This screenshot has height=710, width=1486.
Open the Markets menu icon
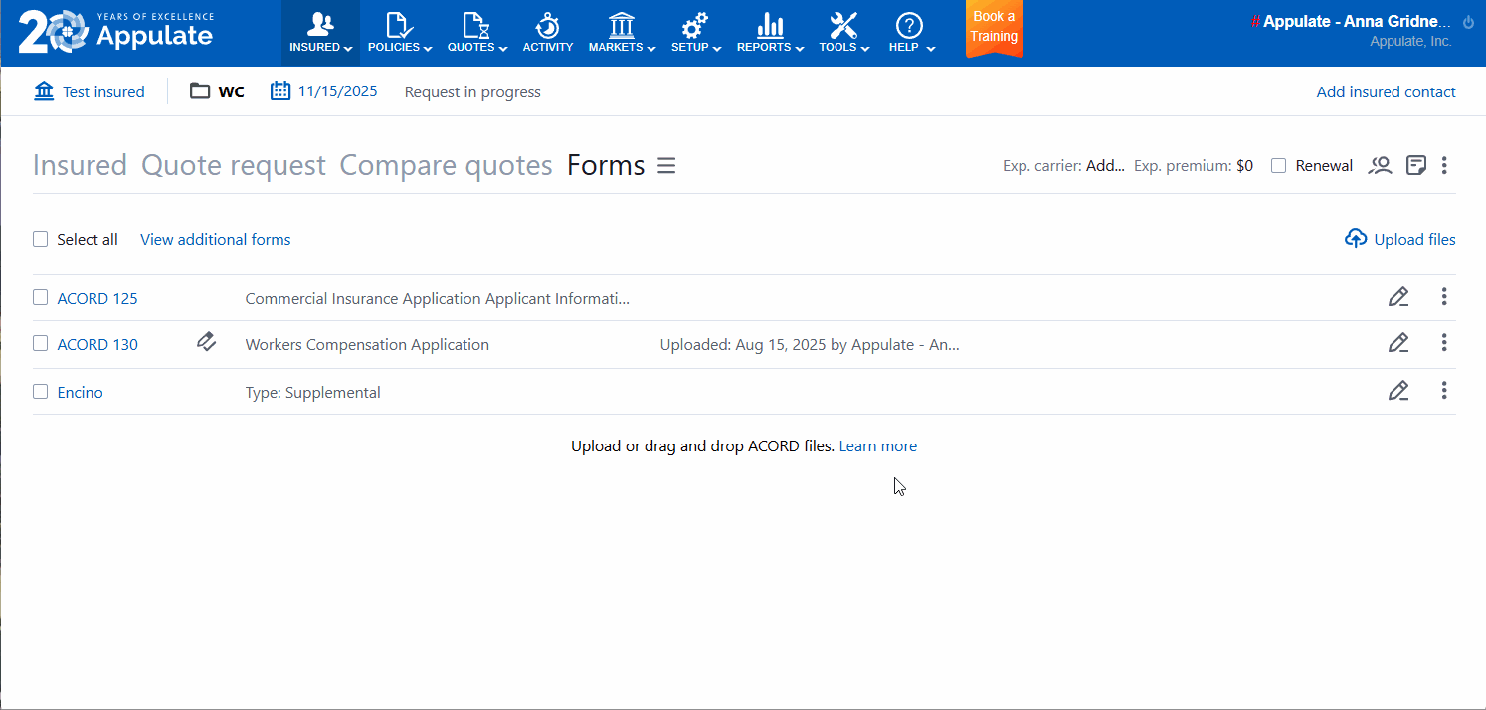(622, 24)
